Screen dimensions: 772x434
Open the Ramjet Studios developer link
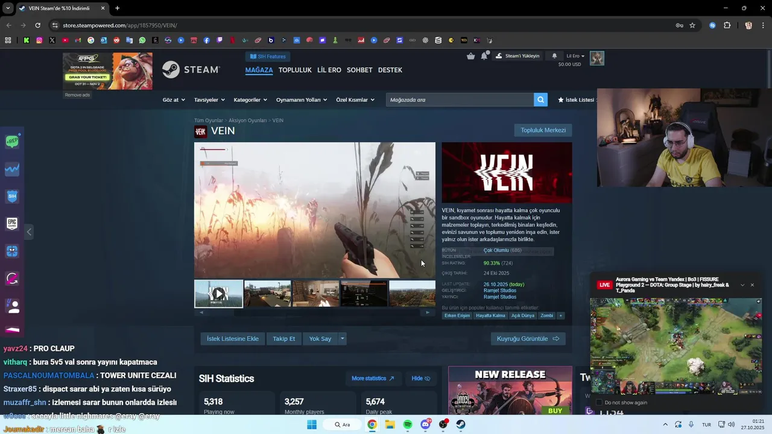[x=500, y=291]
